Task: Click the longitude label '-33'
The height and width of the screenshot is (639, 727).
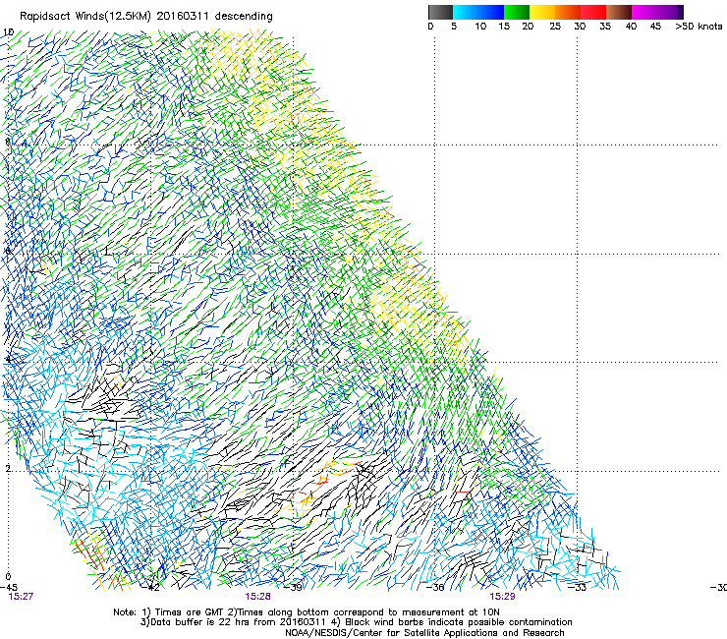Action: [578, 588]
